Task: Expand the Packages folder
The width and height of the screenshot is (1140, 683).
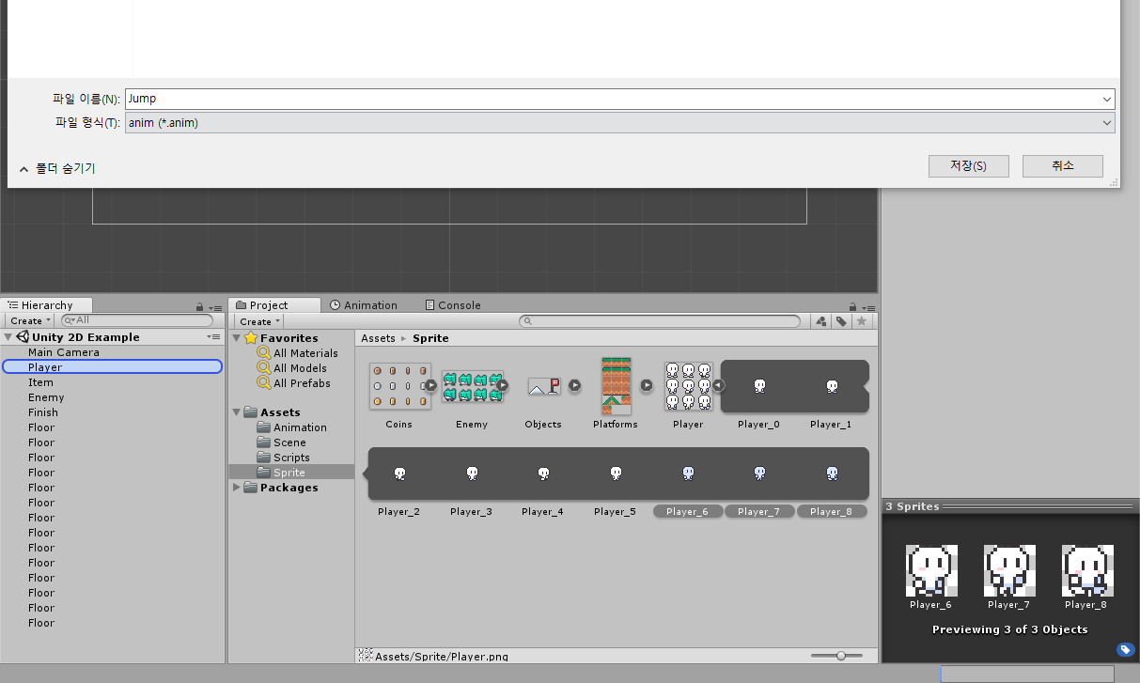Action: [237, 488]
